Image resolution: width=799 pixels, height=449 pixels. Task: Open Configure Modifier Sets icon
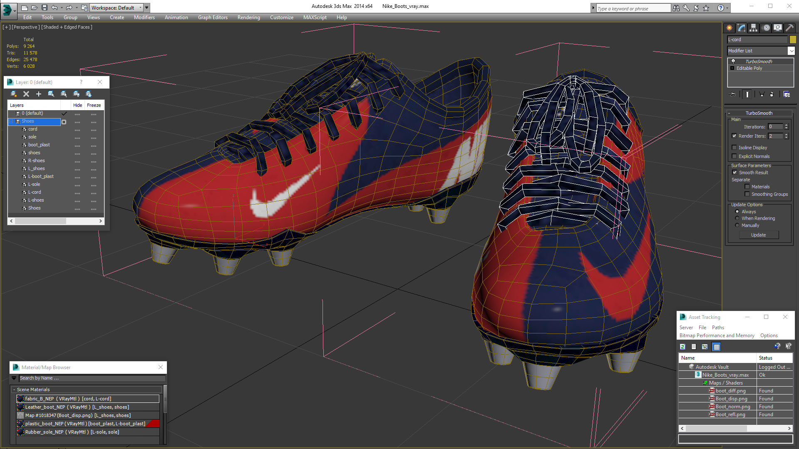[x=787, y=94]
